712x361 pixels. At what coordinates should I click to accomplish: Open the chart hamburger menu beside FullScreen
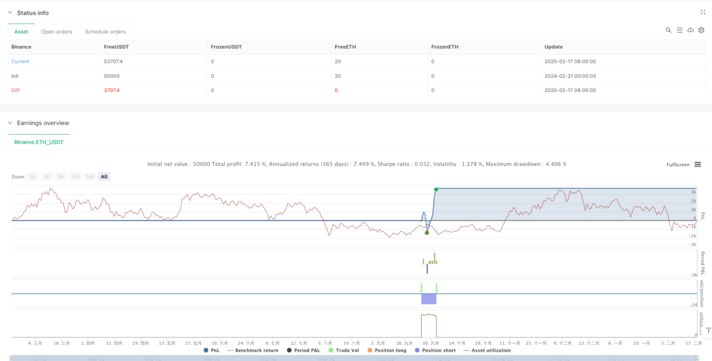point(698,164)
